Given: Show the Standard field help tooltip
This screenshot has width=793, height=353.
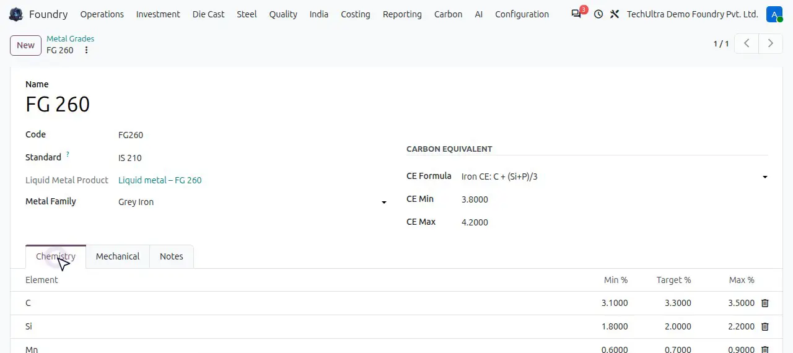Looking at the screenshot, I should click(x=68, y=154).
